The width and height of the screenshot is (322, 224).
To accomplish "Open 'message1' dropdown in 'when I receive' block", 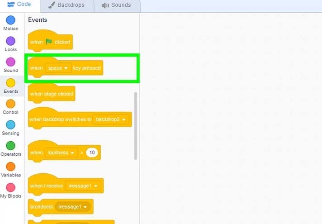I will tap(83, 186).
